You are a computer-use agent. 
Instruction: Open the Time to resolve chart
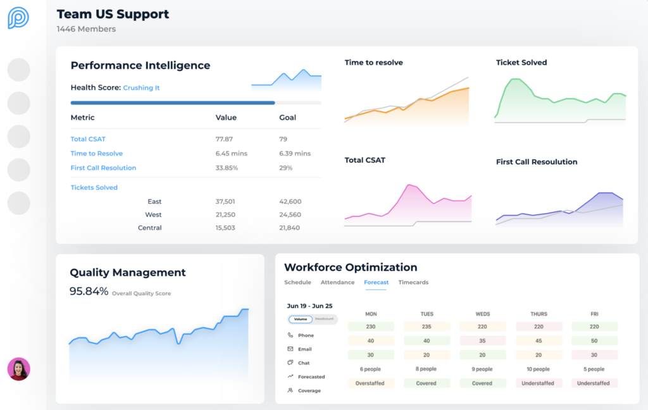(x=407, y=101)
